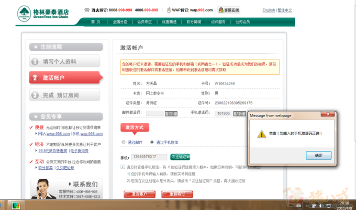Open the 积分拍卖 link
Screen dimensions: 356x210
46,168
